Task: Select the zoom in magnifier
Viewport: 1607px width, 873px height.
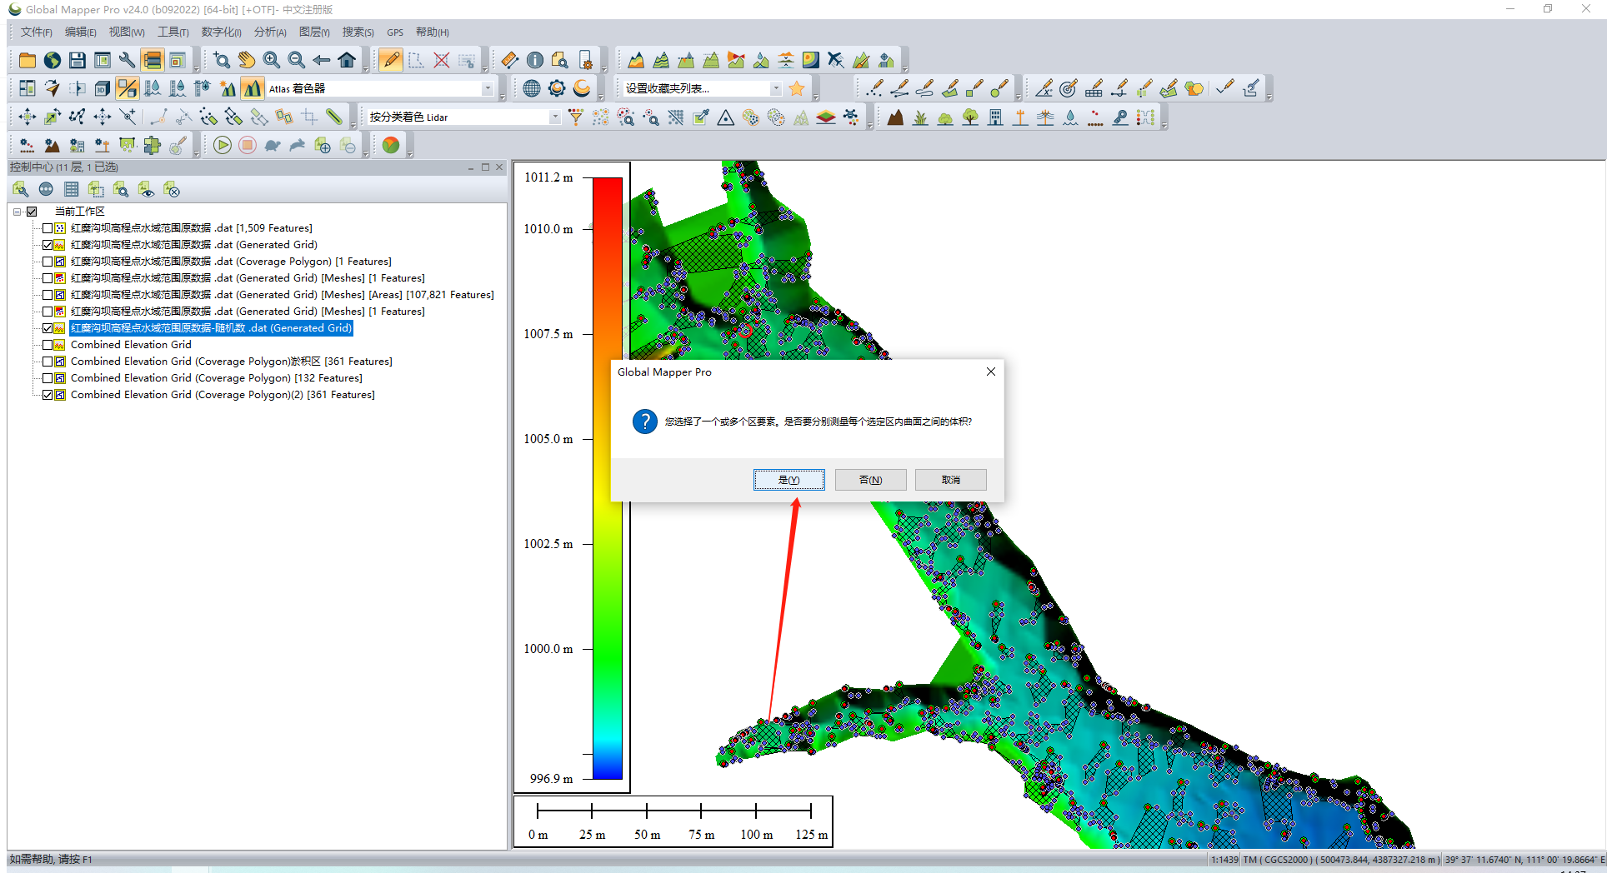Action: pyautogui.click(x=272, y=60)
